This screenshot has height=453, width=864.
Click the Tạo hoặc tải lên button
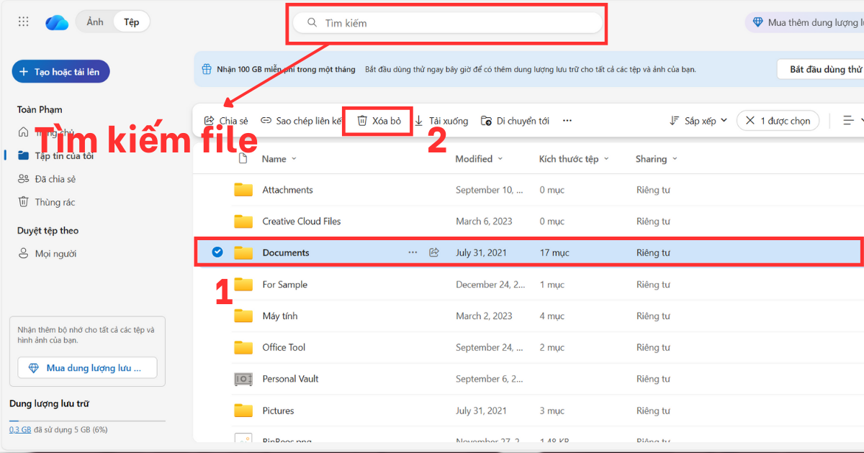click(x=60, y=71)
